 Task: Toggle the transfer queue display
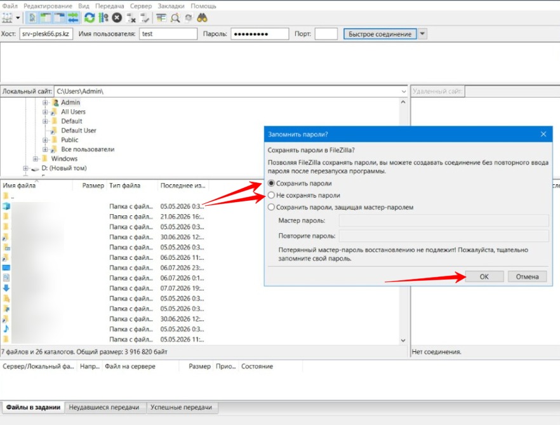coord(73,18)
